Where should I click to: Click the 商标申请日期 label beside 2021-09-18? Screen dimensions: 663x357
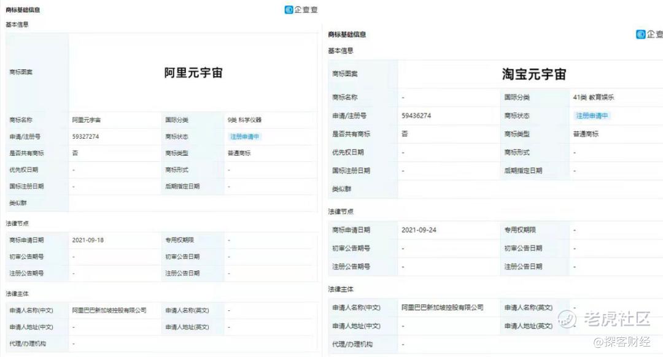26,240
